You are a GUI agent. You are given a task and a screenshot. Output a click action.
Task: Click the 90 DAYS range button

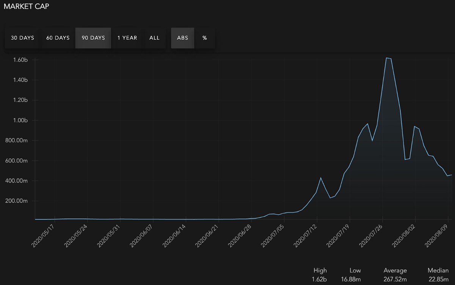[x=93, y=38]
